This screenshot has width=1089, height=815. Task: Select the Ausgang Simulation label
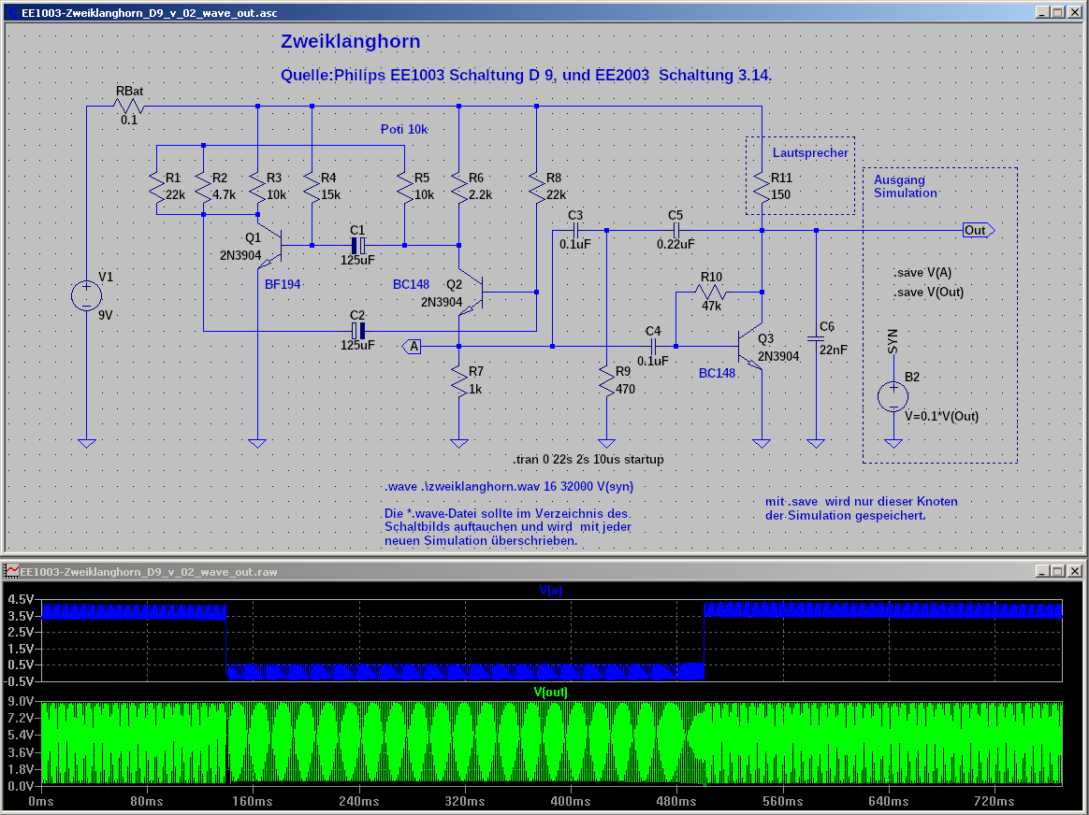pos(906,186)
